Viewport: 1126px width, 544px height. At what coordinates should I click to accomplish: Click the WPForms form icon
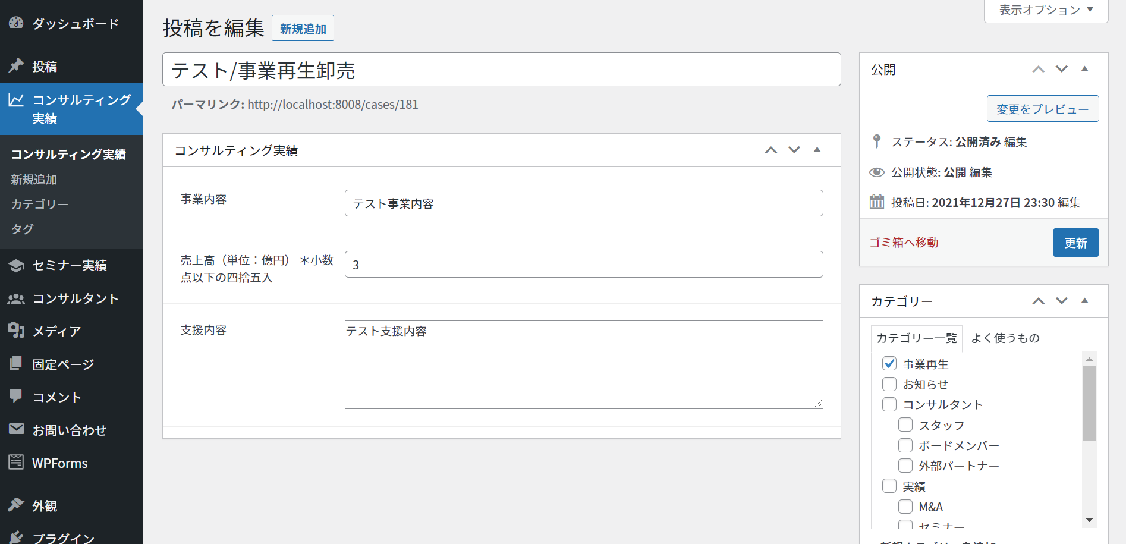pyautogui.click(x=16, y=463)
